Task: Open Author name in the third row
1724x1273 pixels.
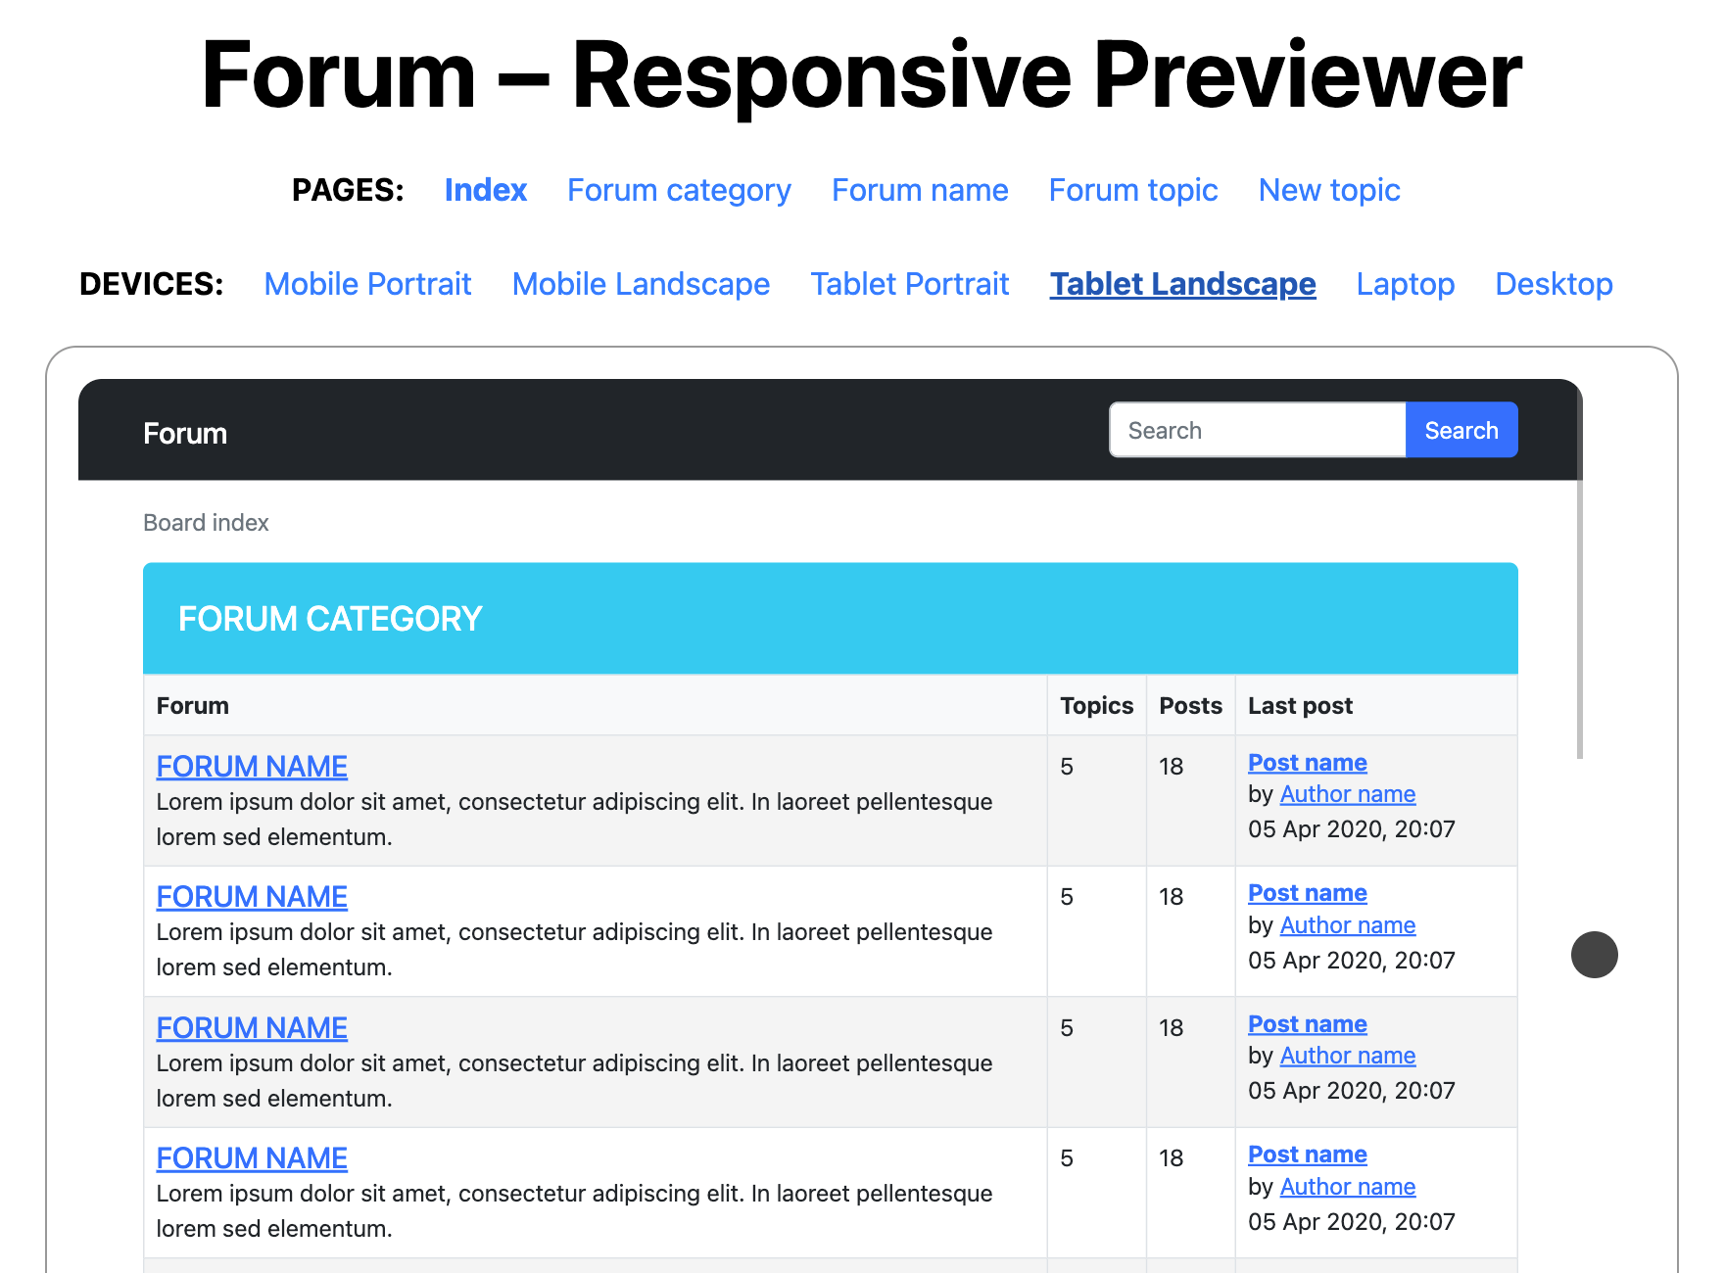Action: click(x=1348, y=1056)
